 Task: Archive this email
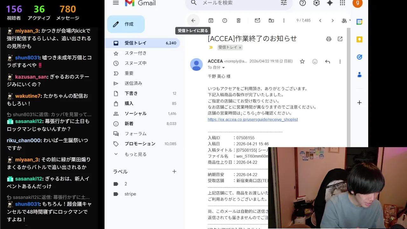(211, 20)
